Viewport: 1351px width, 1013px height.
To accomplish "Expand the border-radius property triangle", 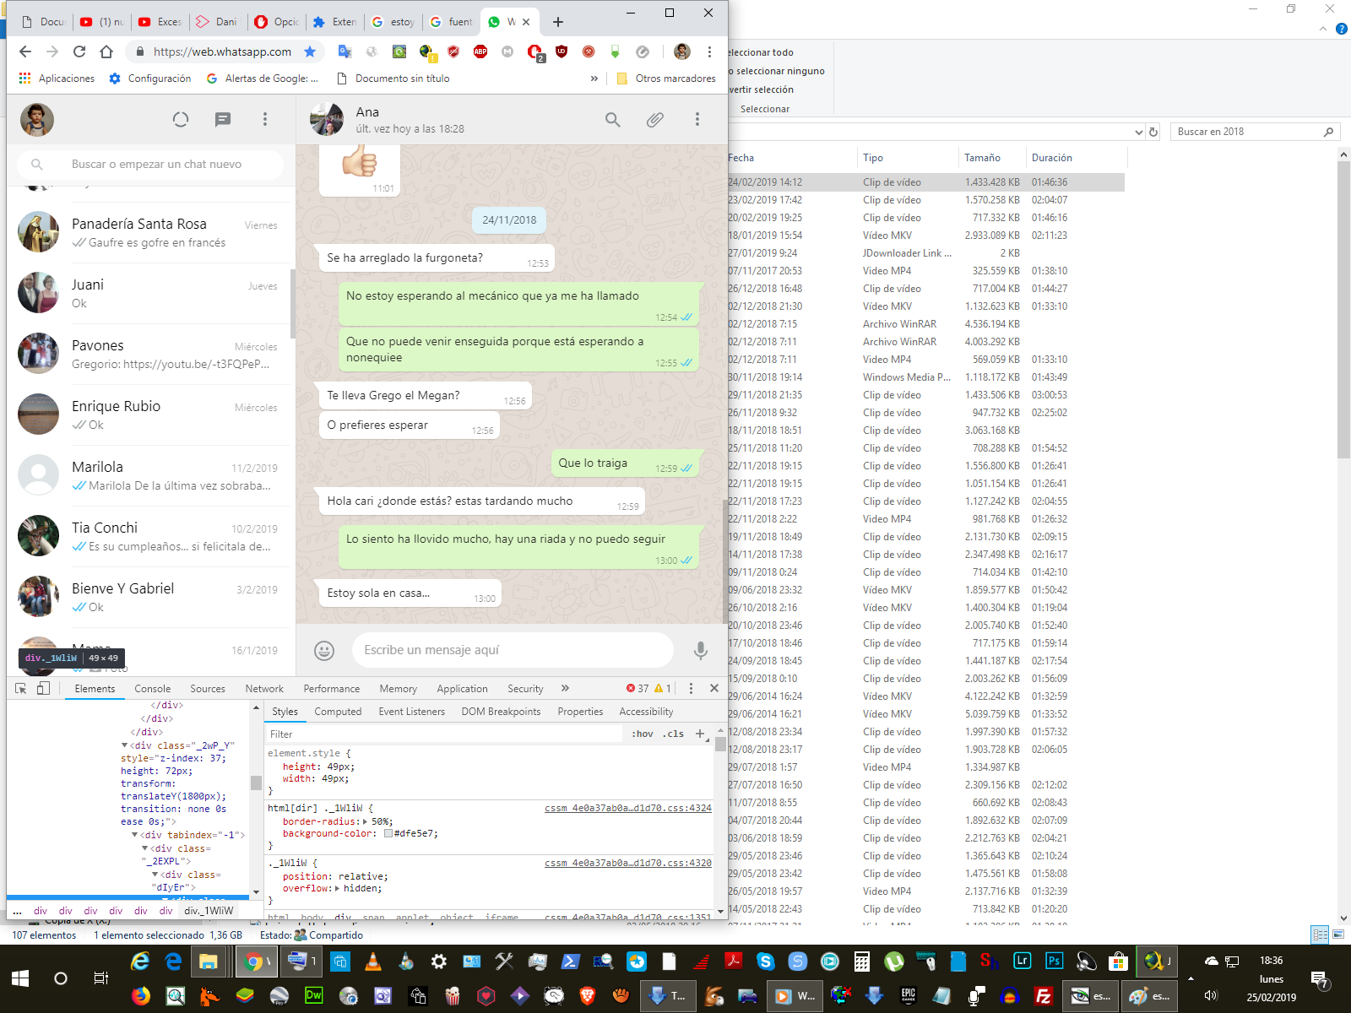I will coord(365,821).
